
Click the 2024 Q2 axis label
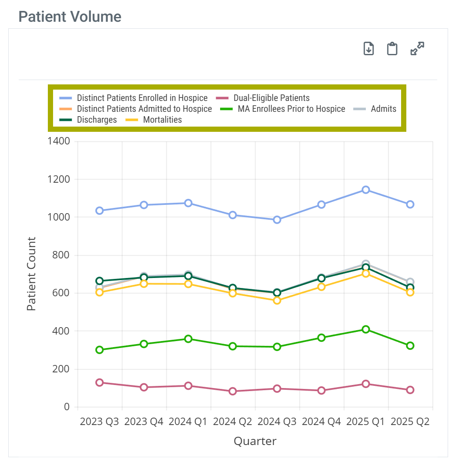click(x=233, y=422)
